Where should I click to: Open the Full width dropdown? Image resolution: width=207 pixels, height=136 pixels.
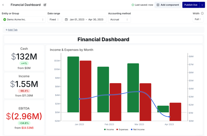click(198, 19)
